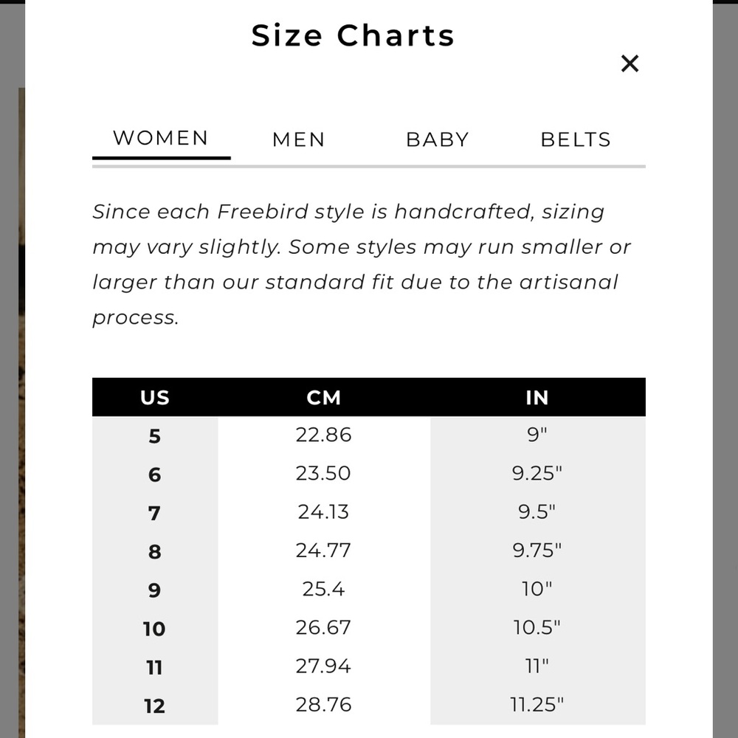Close the Size Charts popup
738x738 pixels.
click(x=630, y=63)
